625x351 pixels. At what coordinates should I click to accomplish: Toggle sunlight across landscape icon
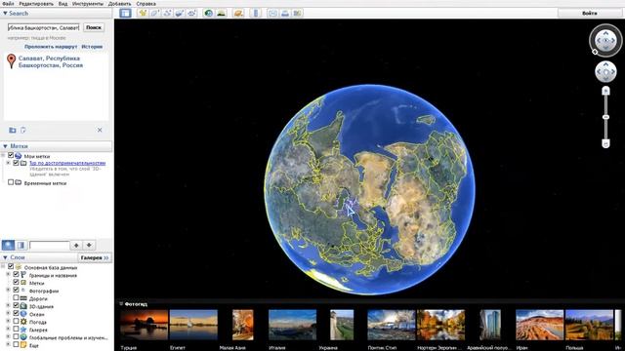tap(221, 13)
